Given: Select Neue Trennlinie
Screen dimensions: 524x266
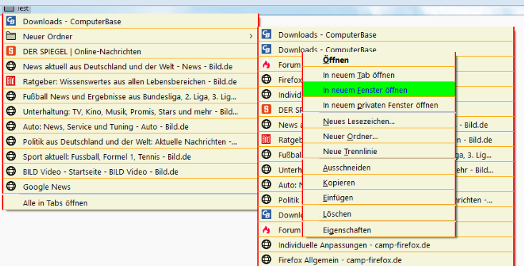Looking at the screenshot, I should [x=379, y=151].
